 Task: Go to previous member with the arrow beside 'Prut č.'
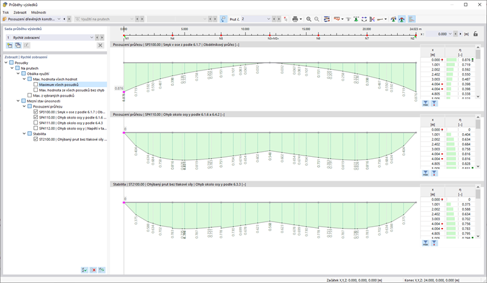click(274, 19)
